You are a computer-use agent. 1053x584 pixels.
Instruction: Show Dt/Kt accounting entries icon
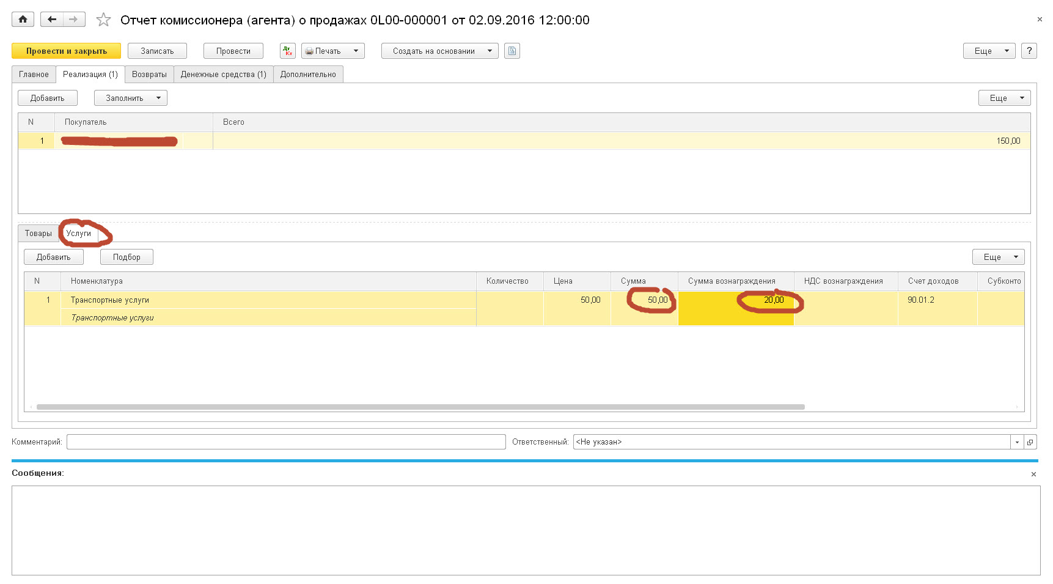tap(287, 51)
